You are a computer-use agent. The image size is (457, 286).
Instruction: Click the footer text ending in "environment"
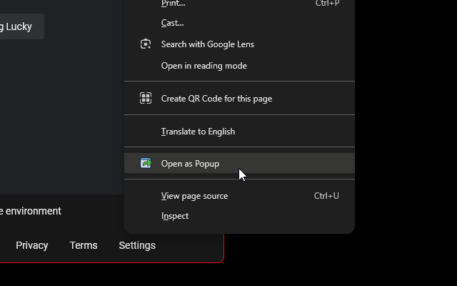(31, 211)
